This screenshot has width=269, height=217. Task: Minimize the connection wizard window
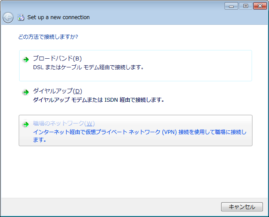(x=231, y=6)
